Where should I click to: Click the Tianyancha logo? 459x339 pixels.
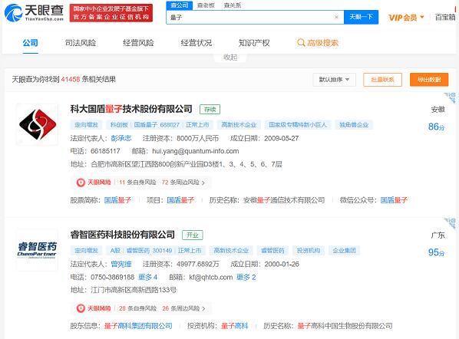click(35, 12)
